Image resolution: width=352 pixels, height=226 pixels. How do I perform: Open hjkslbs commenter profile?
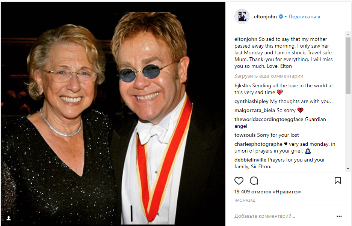[x=242, y=86]
